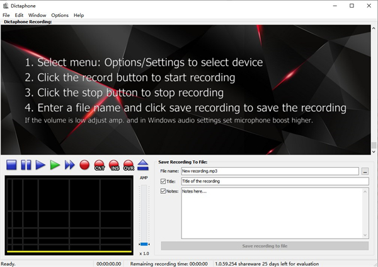Click the blue Pause button
This screenshot has width=378, height=267.
[x=26, y=165]
